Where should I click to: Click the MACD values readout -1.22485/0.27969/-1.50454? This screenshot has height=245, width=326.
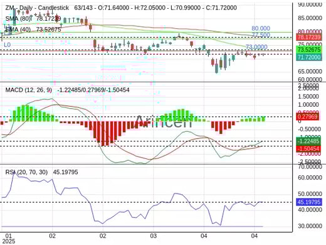(93, 90)
